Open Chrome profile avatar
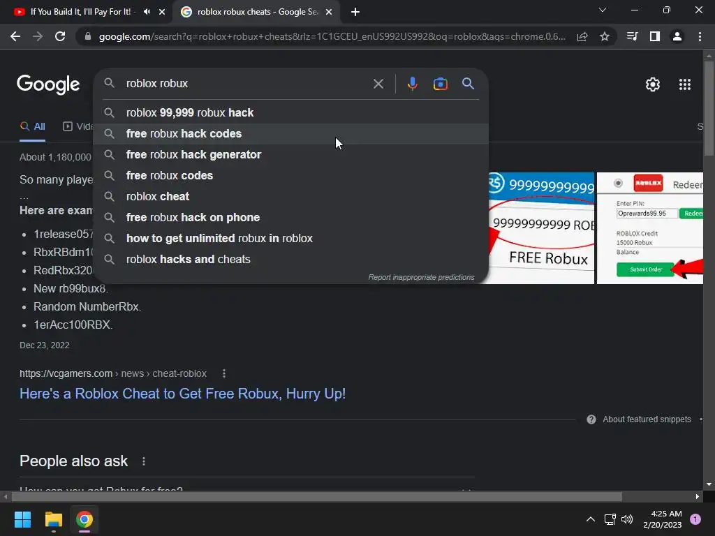 tap(677, 36)
